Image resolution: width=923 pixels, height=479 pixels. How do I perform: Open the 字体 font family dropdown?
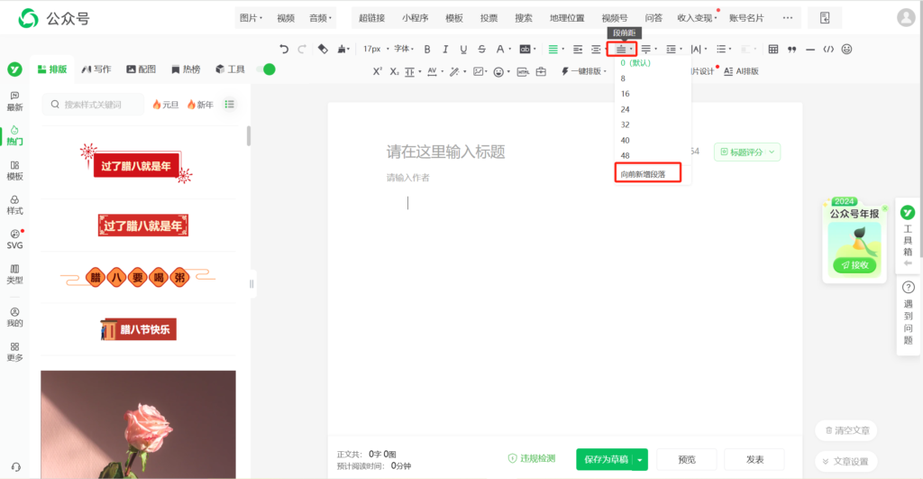pyautogui.click(x=404, y=49)
